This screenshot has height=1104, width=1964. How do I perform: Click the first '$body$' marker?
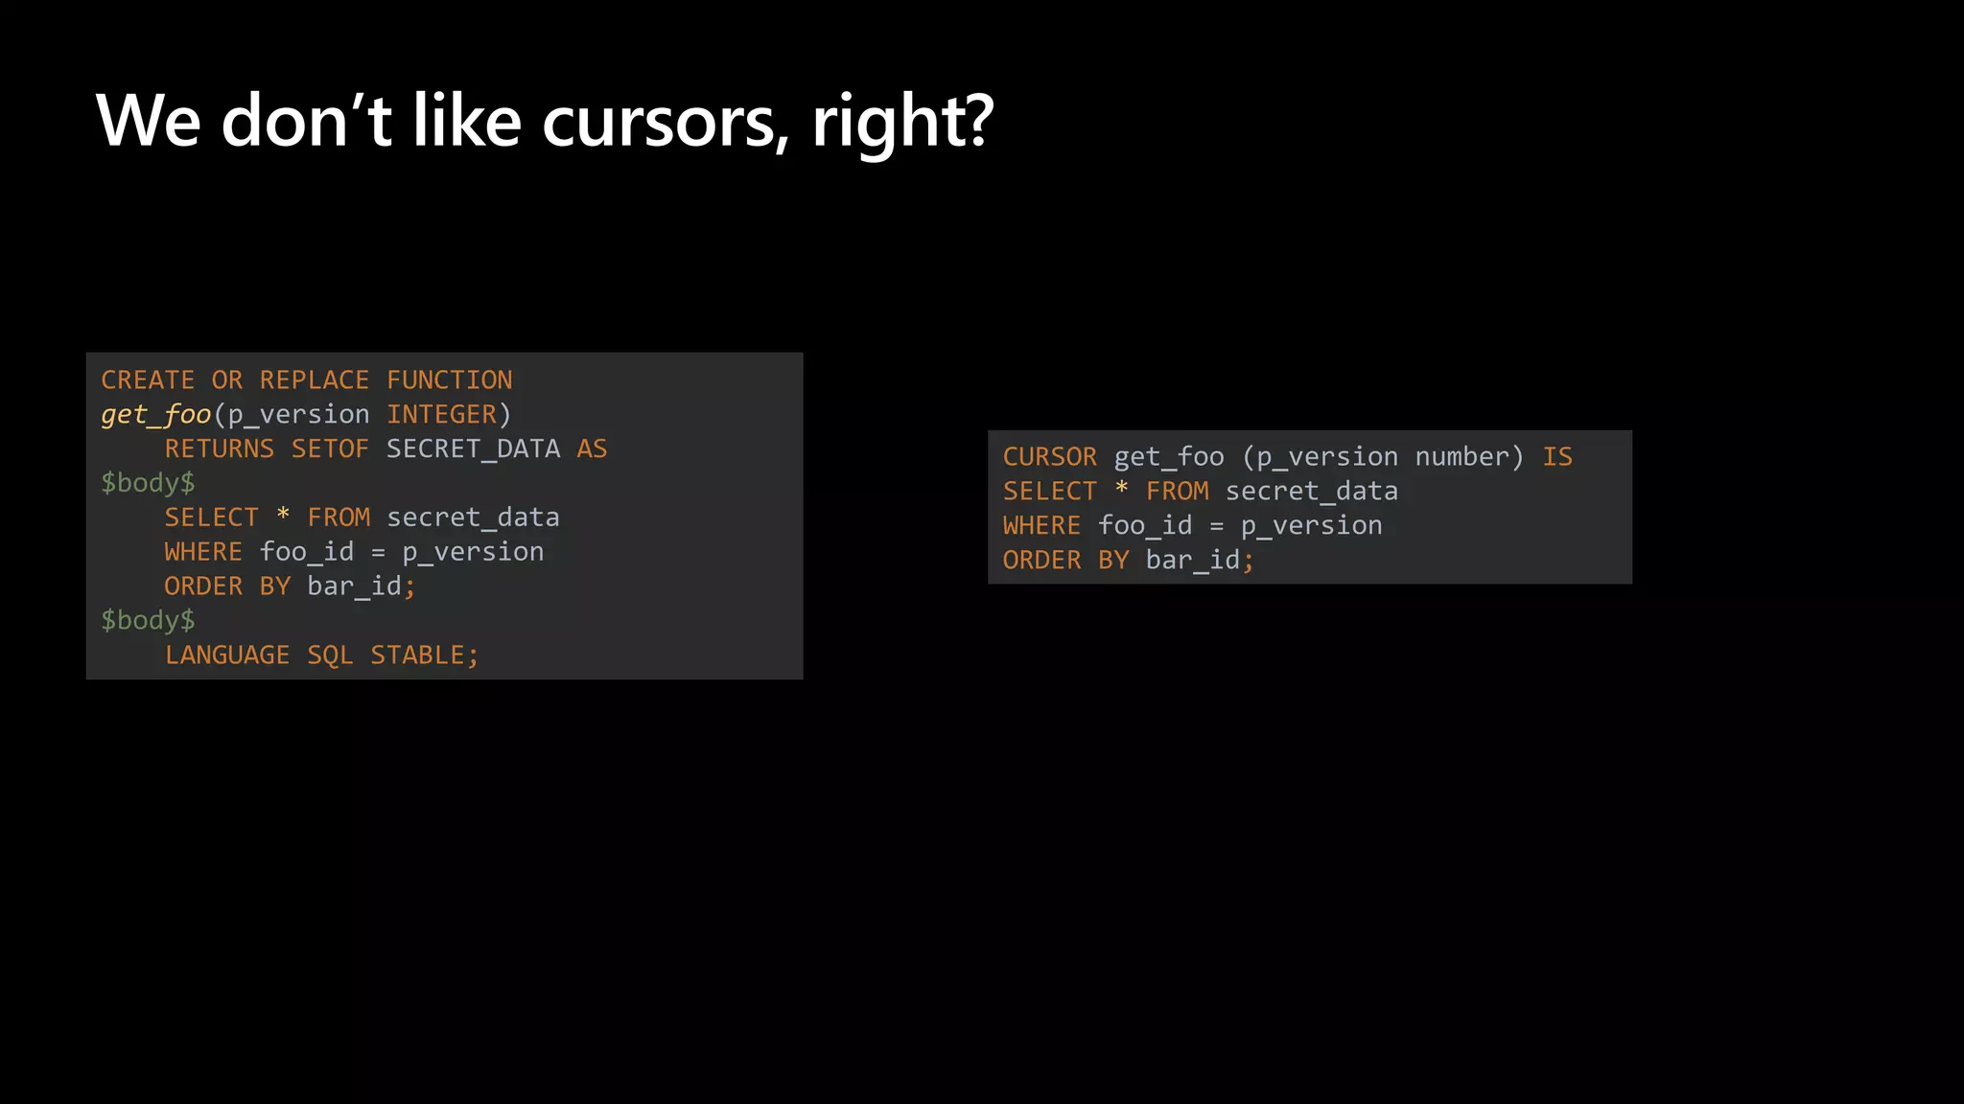click(x=149, y=483)
